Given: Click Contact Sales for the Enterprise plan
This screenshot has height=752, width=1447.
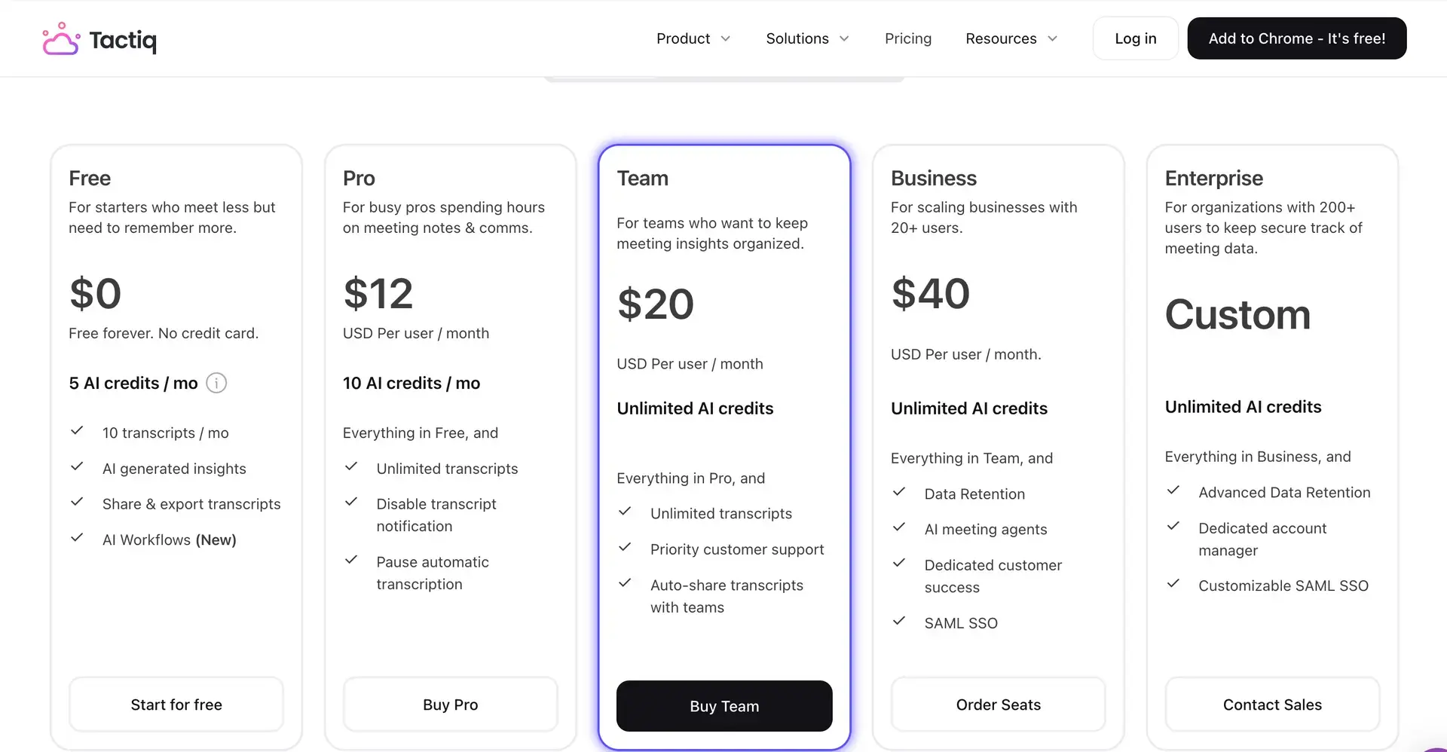Looking at the screenshot, I should click(x=1271, y=704).
